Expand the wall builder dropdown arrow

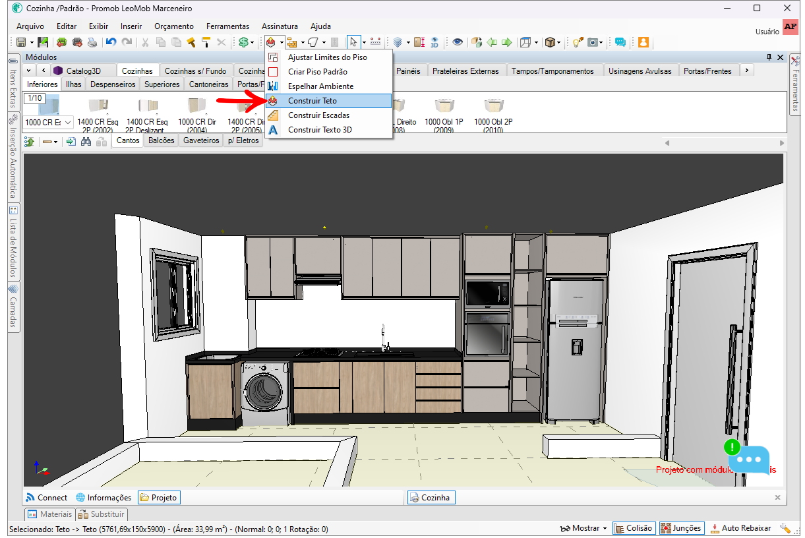[x=303, y=42]
